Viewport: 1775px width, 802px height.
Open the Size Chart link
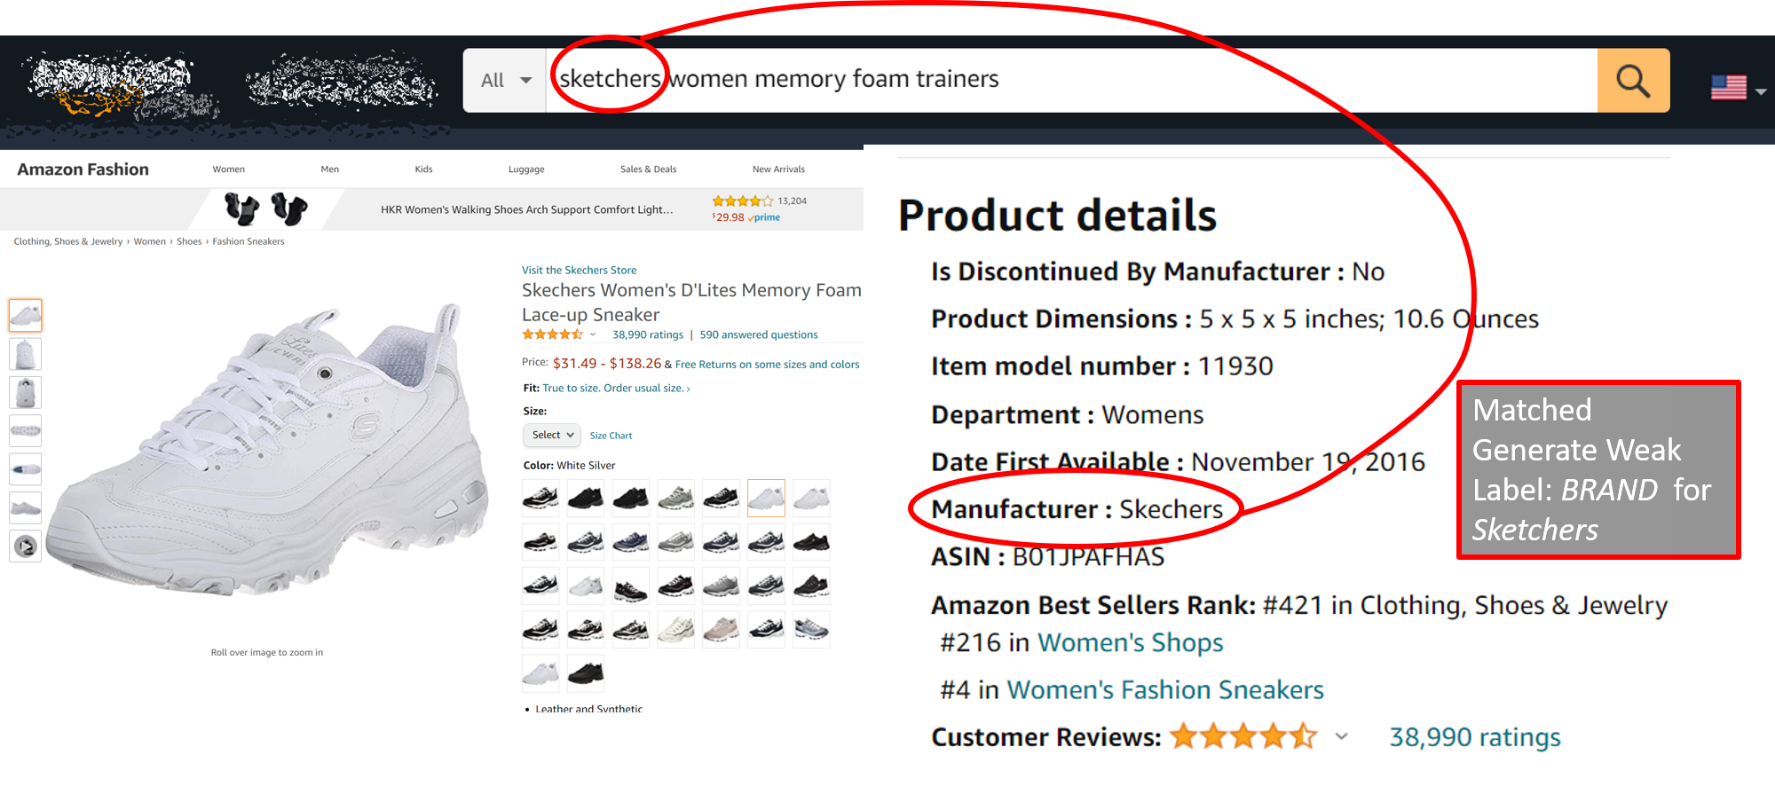pos(611,436)
